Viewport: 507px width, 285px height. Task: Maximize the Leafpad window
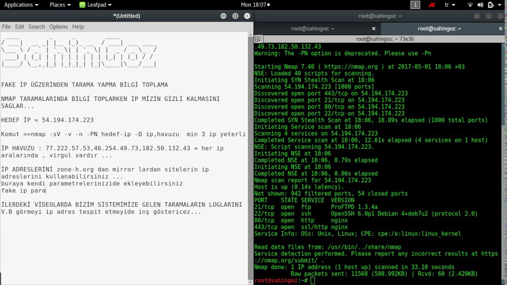point(235,16)
